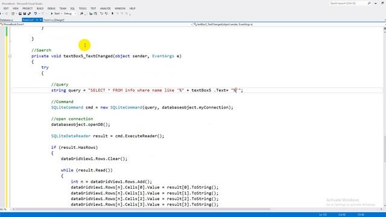
Task: Open the TEAM menu
Action: pyautogui.click(x=63, y=8)
